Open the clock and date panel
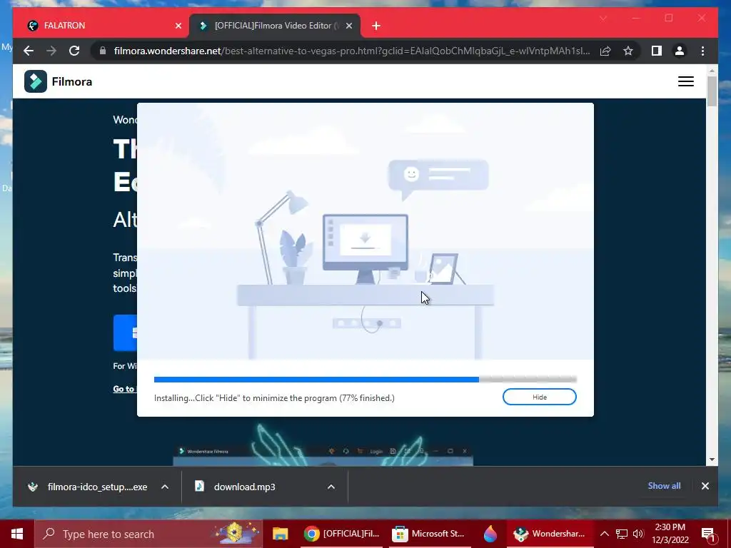731x548 pixels. (670, 534)
